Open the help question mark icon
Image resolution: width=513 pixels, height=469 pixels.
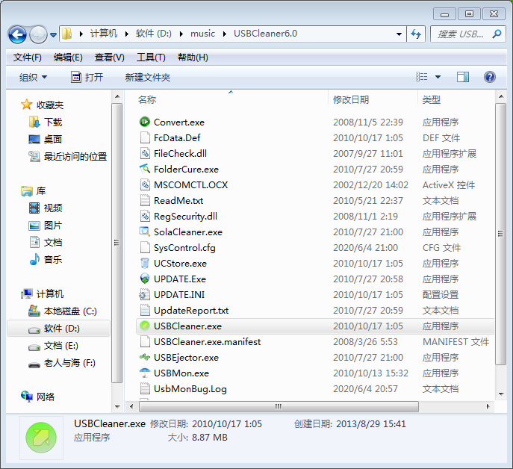click(x=489, y=77)
